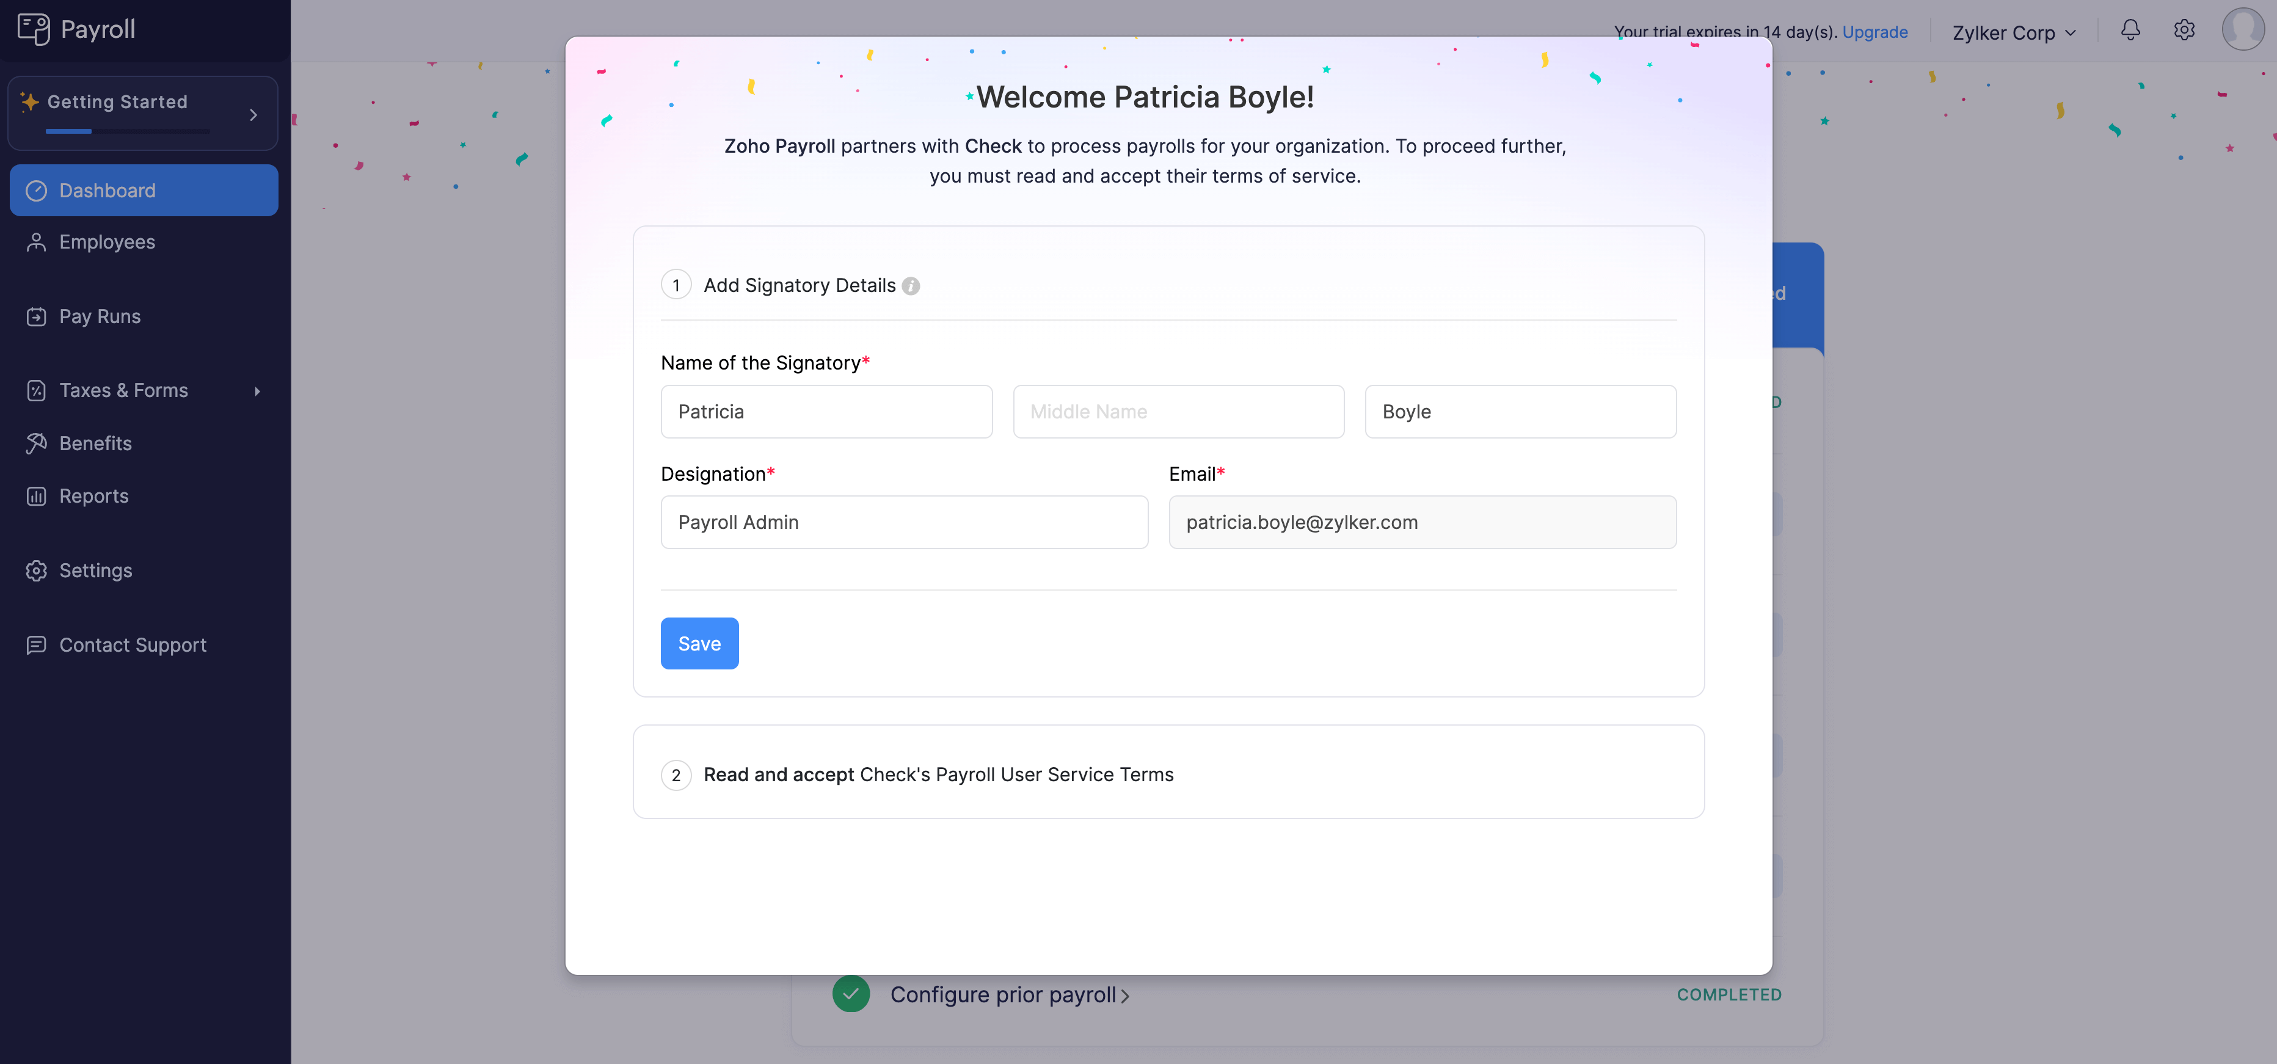Open settings gear icon in top bar

coord(2184,31)
